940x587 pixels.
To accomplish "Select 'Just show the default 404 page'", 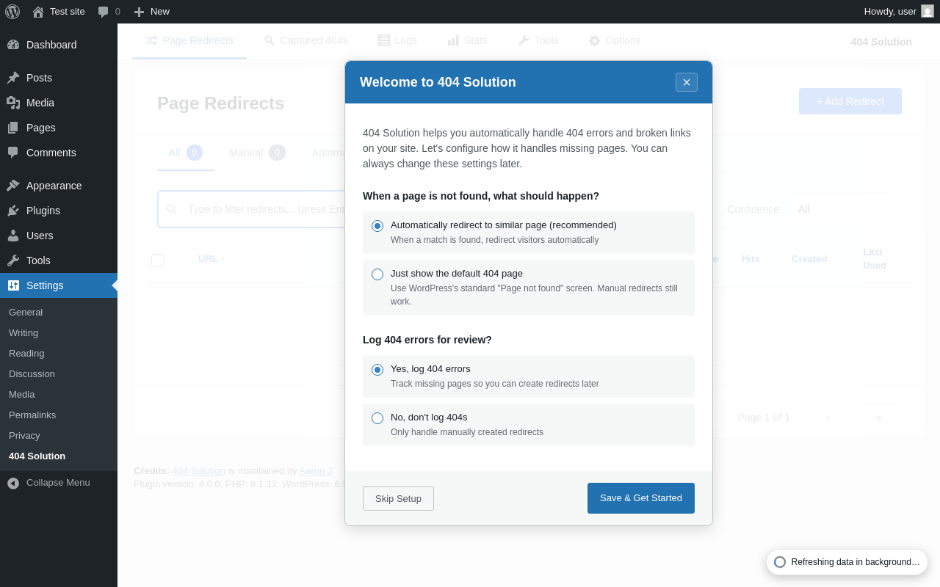I will point(377,274).
